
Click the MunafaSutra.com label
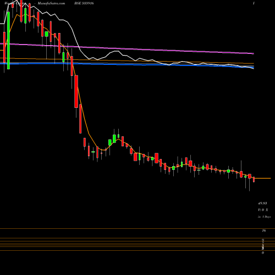click(x=51, y=3)
